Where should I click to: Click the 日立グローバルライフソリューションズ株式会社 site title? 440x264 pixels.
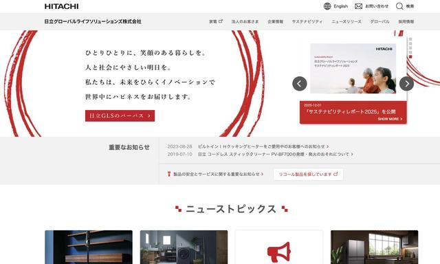pyautogui.click(x=93, y=21)
